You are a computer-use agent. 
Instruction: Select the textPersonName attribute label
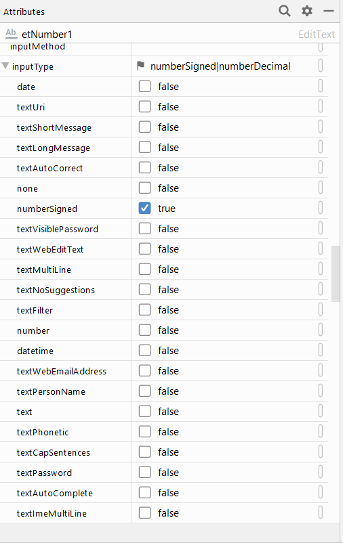pyautogui.click(x=51, y=391)
